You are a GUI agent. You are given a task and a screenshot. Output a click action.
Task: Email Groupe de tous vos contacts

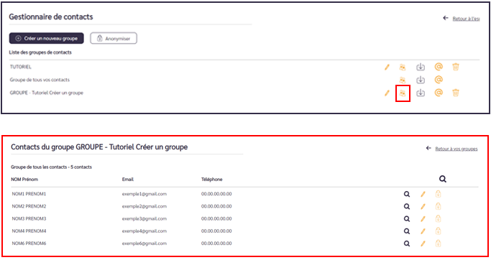(439, 80)
